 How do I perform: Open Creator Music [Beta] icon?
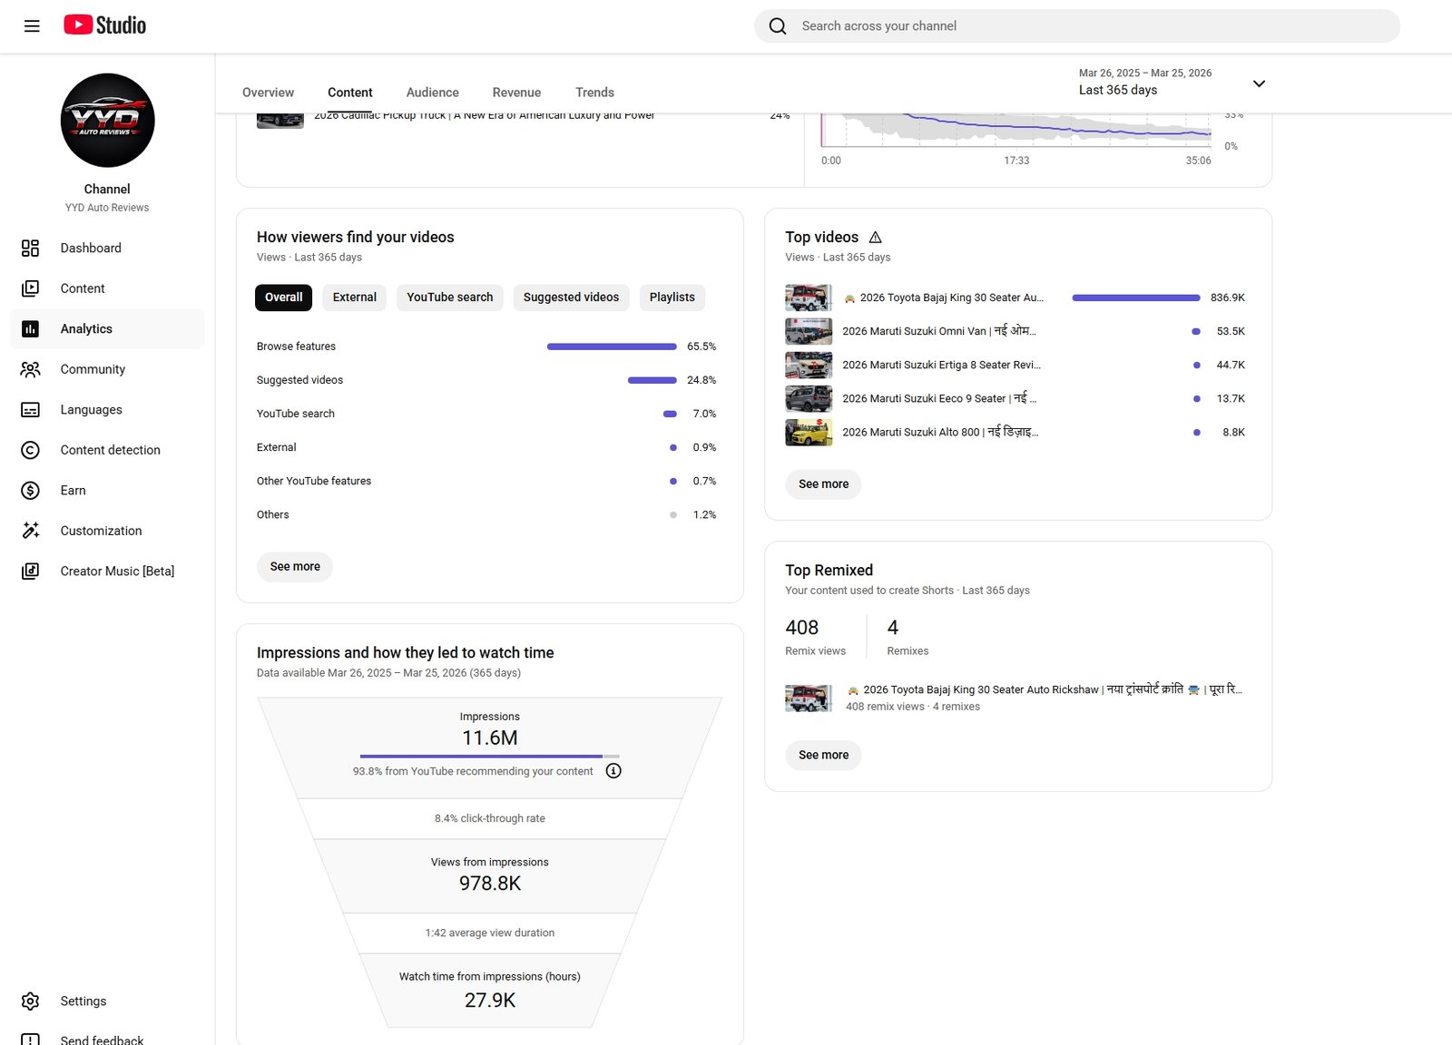pos(30,571)
